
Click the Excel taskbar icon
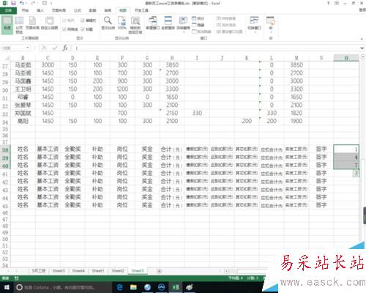tap(176, 287)
